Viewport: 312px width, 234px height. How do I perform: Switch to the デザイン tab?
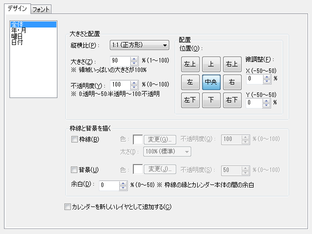pos(16,8)
